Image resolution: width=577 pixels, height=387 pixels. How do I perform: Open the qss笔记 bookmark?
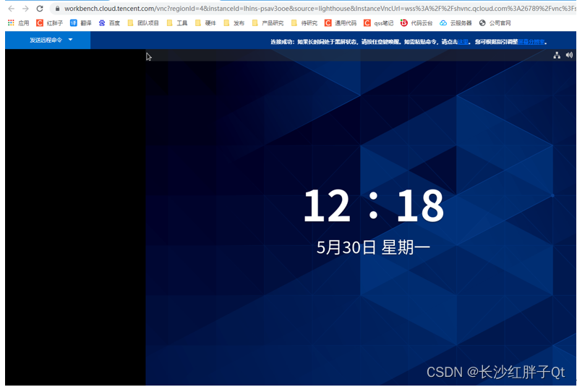pos(379,23)
